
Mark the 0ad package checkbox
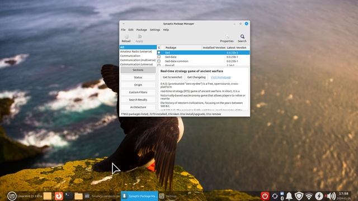pos(159,52)
